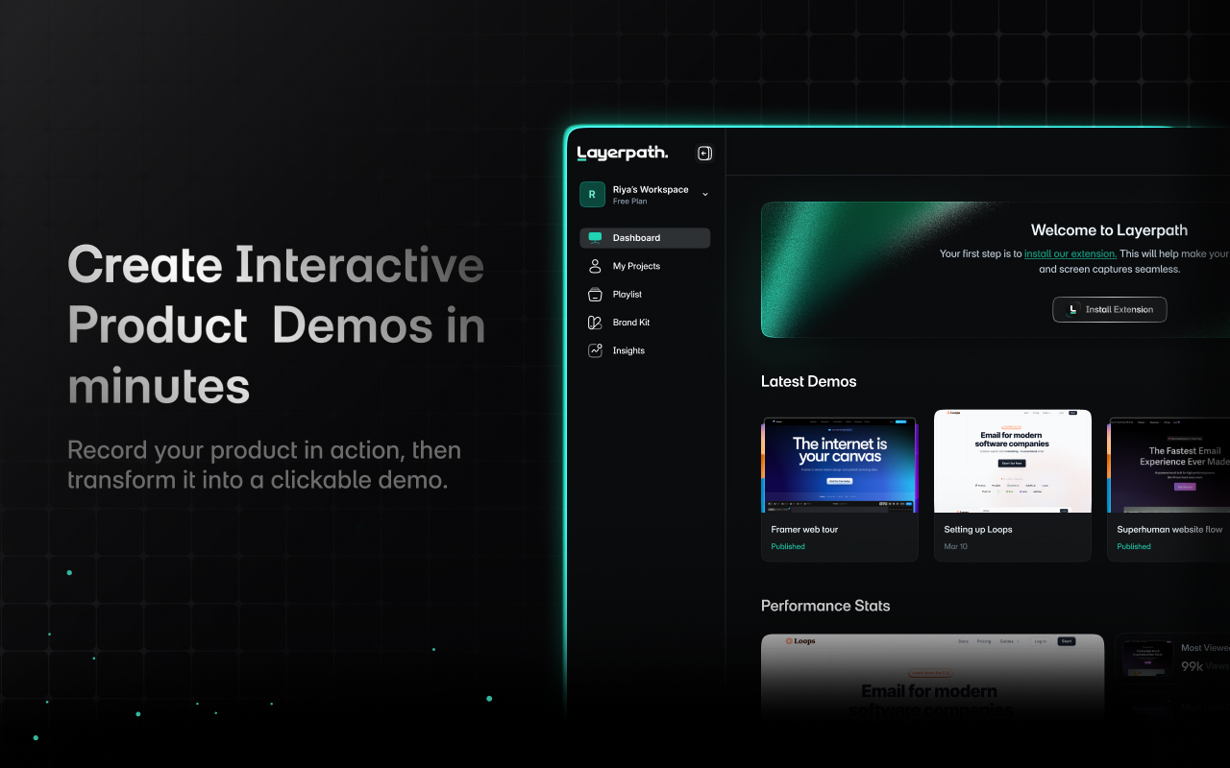Screen dimensions: 1230x768
Task: Expand the Riya's Workspace switcher chevron
Action: tap(705, 194)
